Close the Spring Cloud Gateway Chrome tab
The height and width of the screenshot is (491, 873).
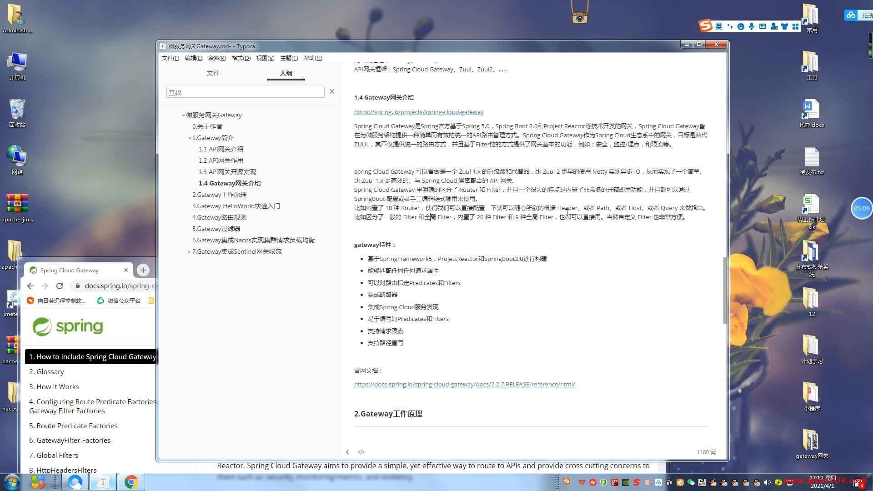coord(126,270)
